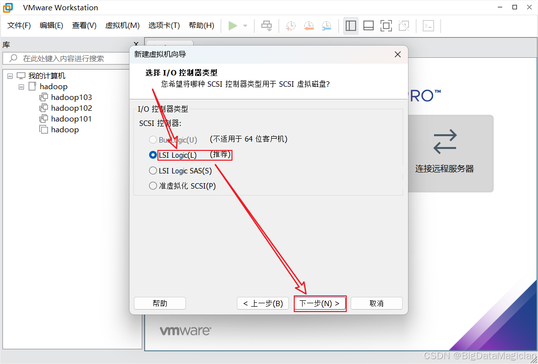Open the 帮助(H) menu

202,25
